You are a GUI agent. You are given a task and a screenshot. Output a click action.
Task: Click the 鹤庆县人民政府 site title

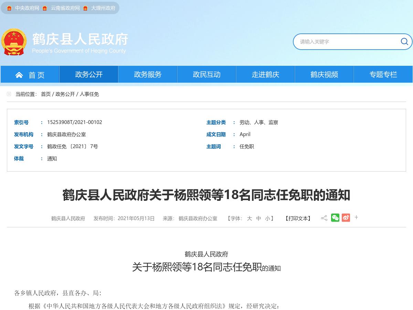[x=80, y=39]
